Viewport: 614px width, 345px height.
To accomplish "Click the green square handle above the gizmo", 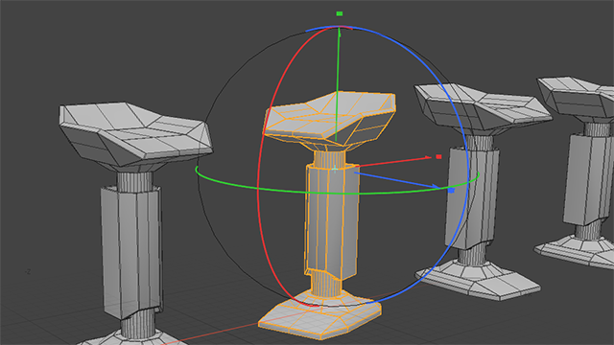I will click(x=340, y=13).
